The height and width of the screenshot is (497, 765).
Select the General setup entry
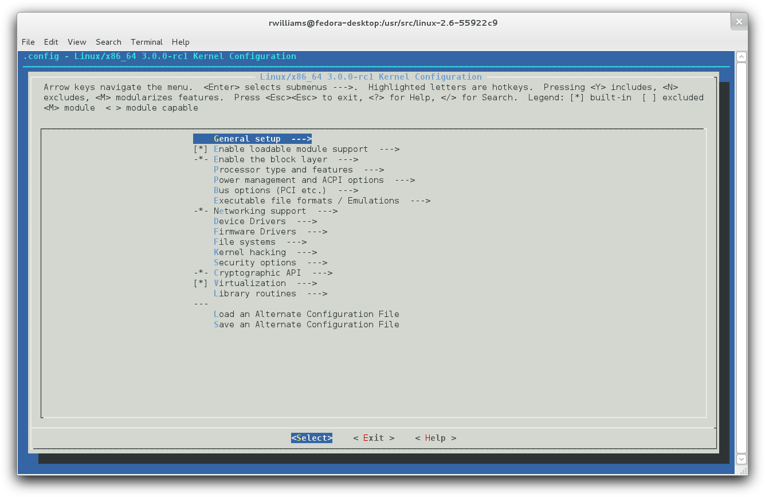[x=252, y=139]
